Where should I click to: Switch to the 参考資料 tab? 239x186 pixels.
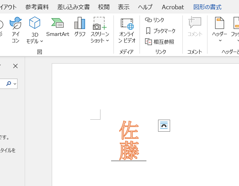[x=37, y=7]
